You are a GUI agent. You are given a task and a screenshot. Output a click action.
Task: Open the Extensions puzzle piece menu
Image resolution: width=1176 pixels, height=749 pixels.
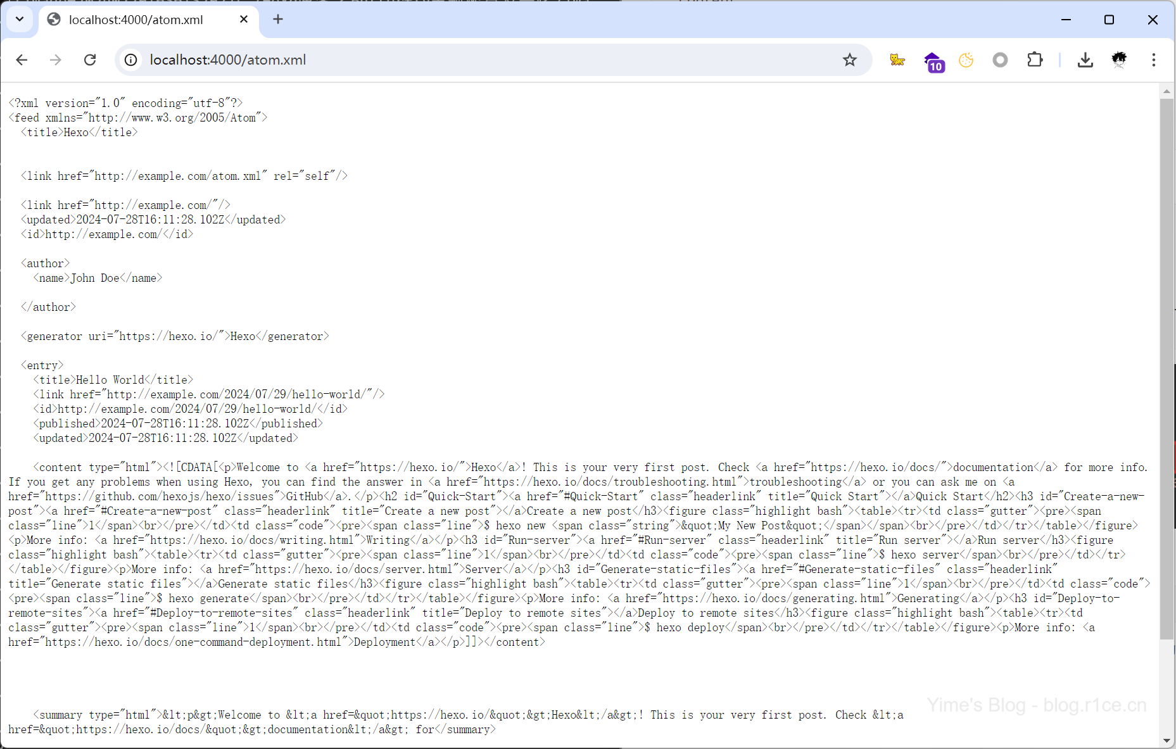tap(1035, 60)
